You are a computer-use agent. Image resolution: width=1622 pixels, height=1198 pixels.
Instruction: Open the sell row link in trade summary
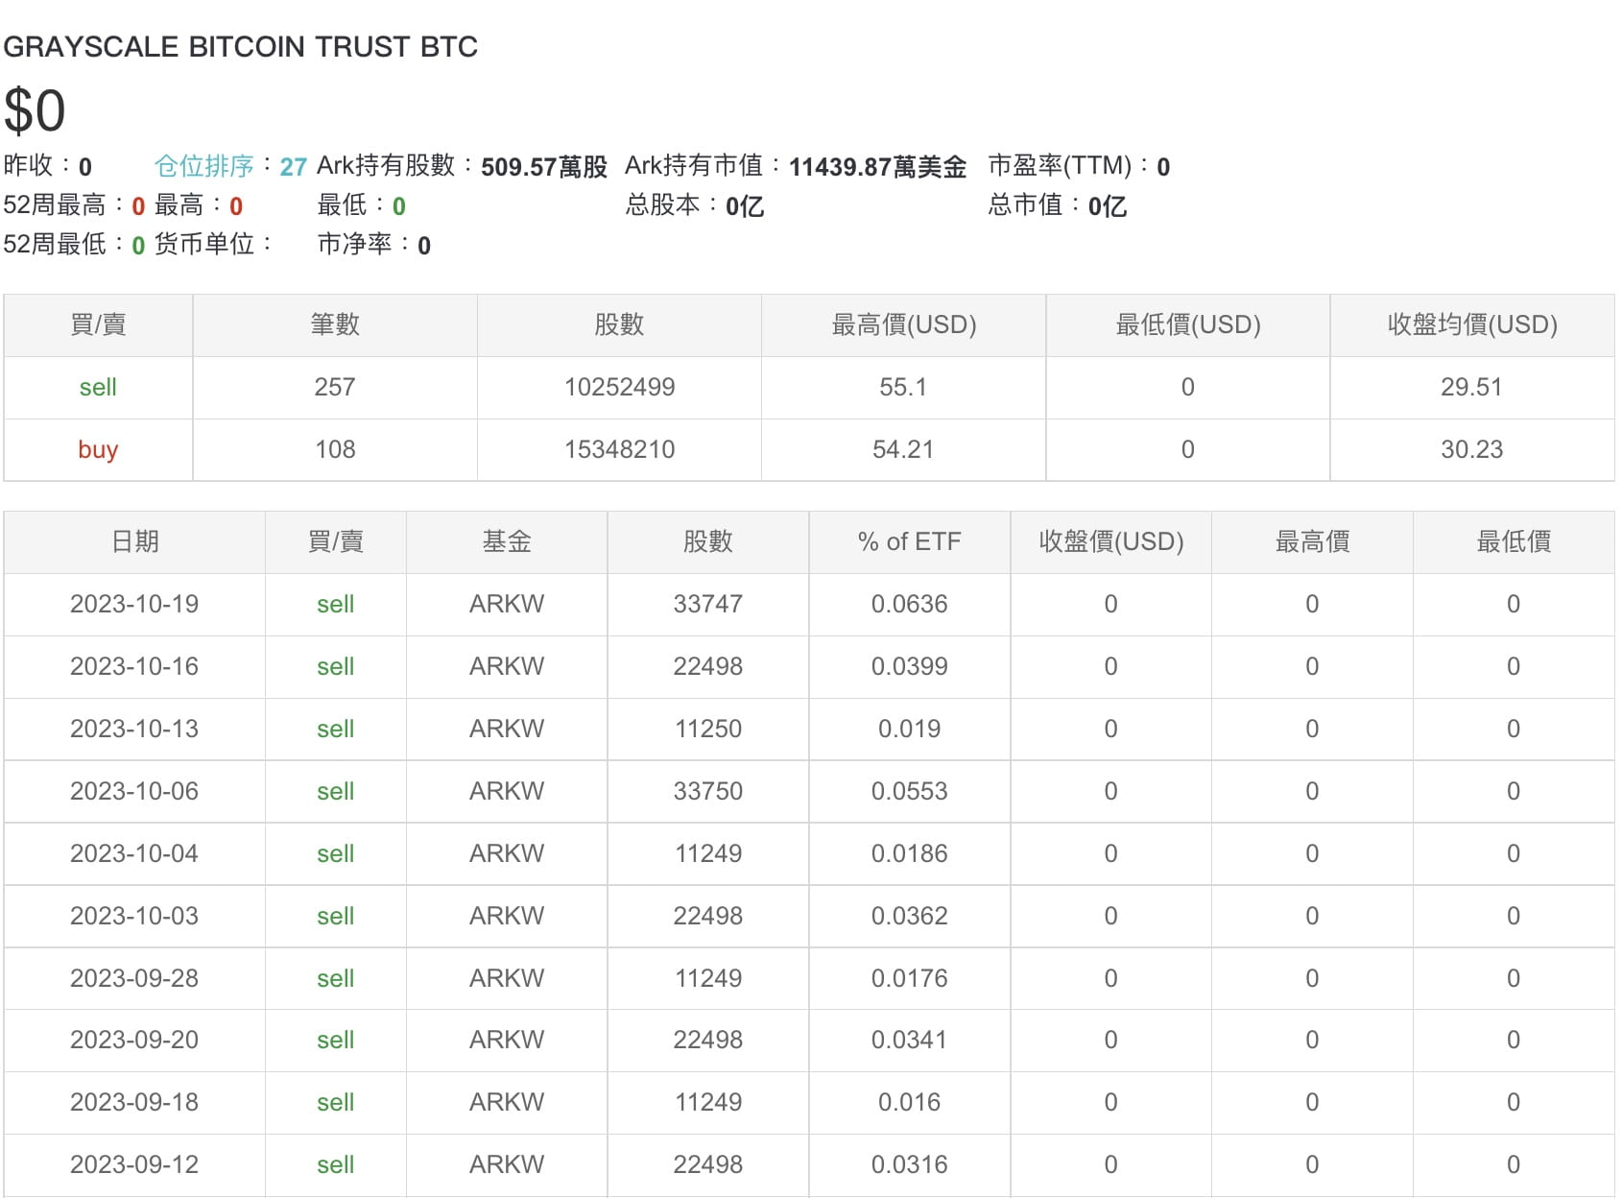(96, 387)
